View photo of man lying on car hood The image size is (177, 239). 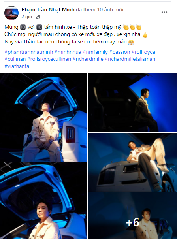pos(132,162)
